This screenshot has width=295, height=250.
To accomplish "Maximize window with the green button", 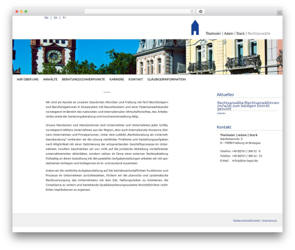I will click(x=26, y=11).
